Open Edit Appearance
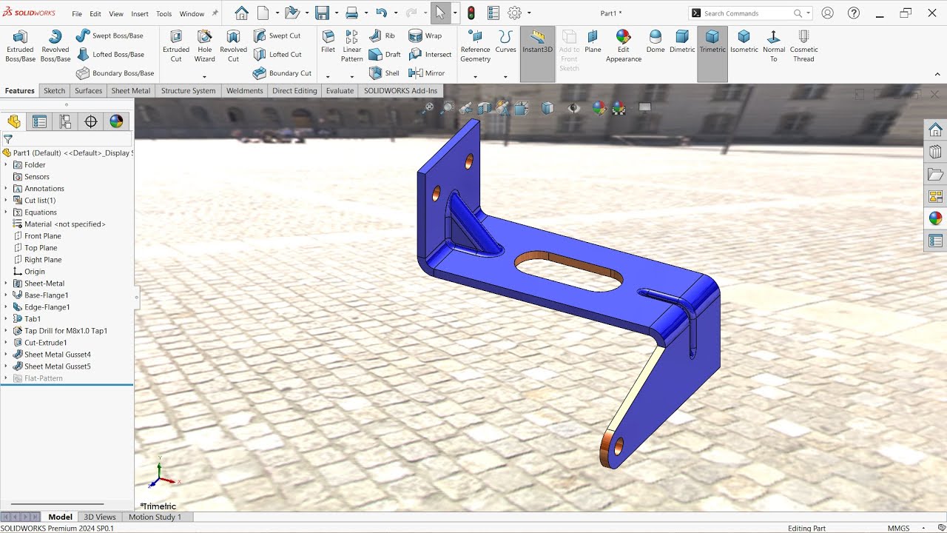 tap(624, 46)
